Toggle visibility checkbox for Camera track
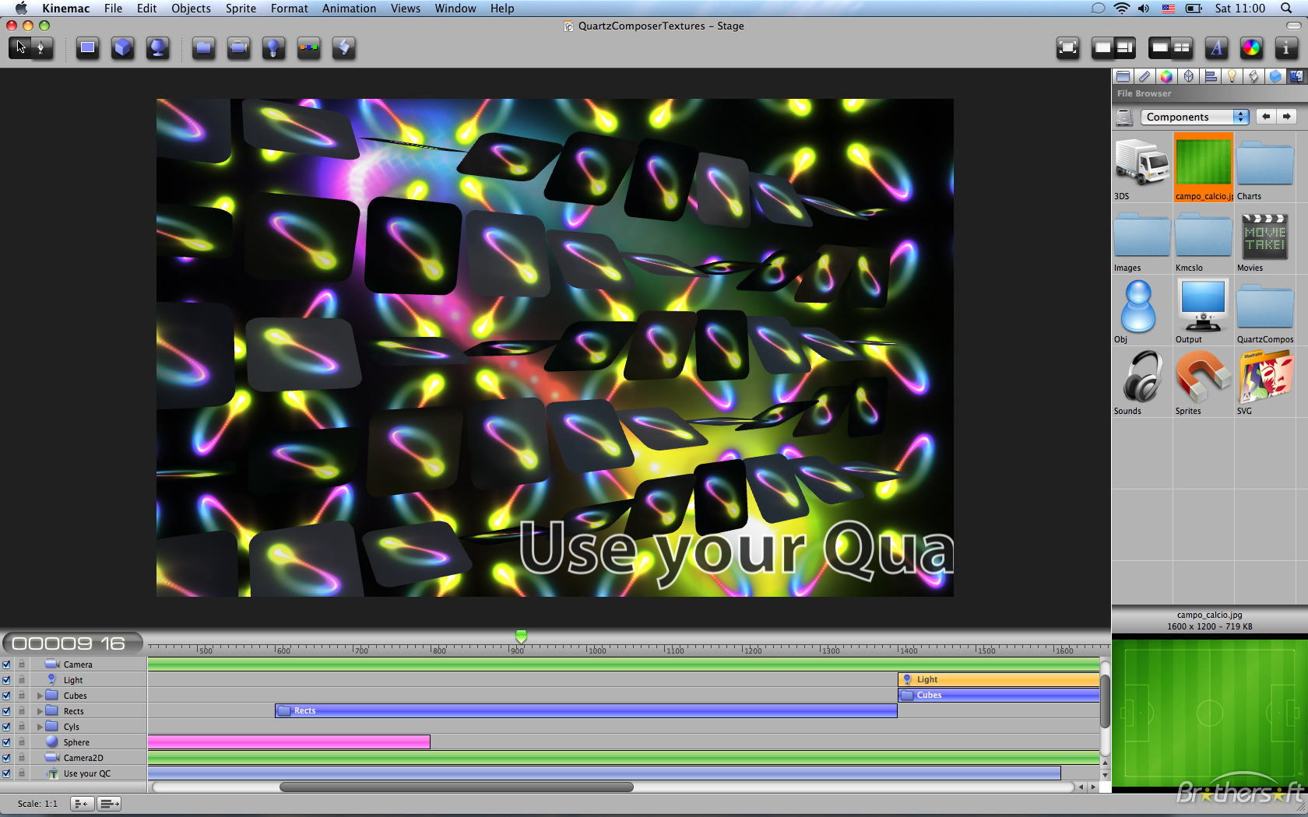This screenshot has width=1308, height=817. (7, 664)
